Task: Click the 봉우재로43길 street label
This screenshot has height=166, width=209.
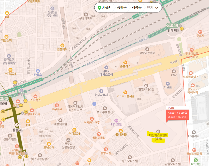Action: point(121,149)
